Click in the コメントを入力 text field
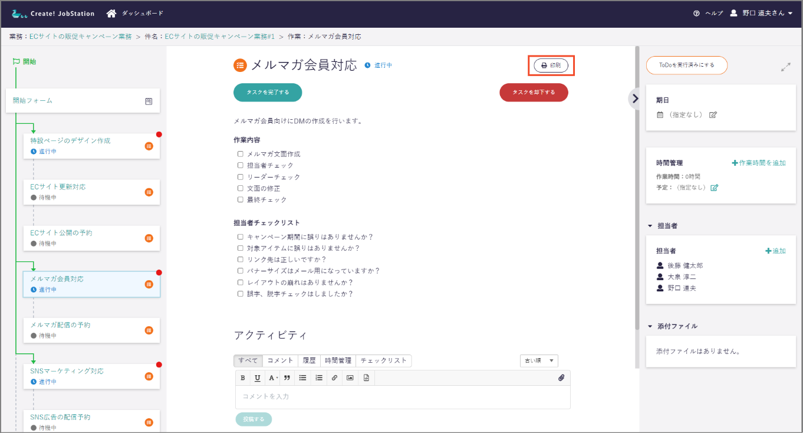This screenshot has height=433, width=803. click(x=403, y=397)
